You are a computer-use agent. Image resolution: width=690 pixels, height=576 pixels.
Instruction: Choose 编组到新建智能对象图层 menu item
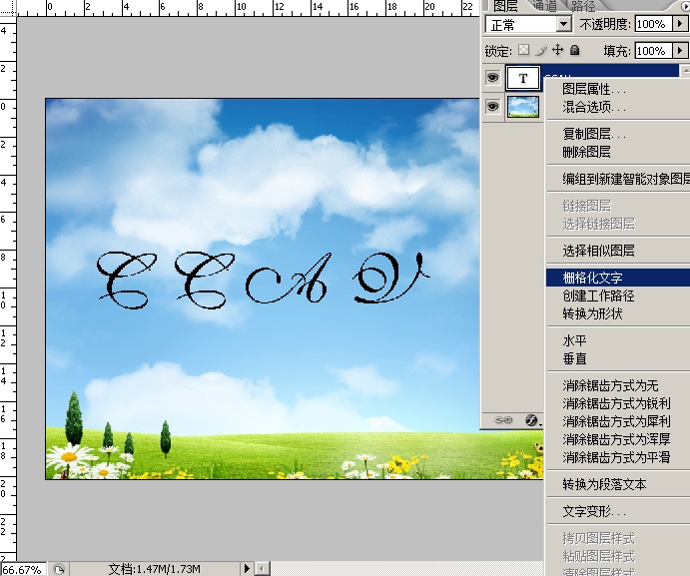[x=625, y=179]
